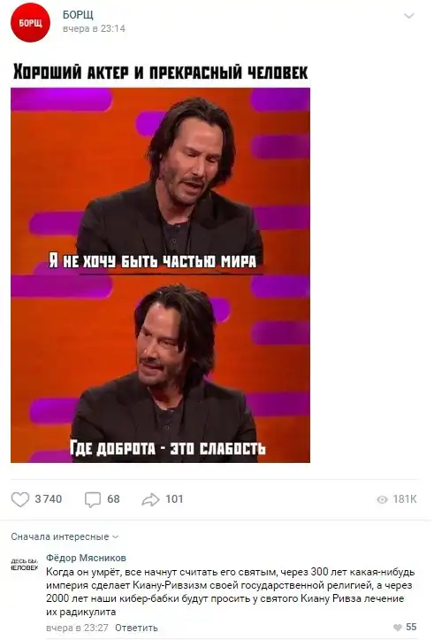Image resolution: width=434 pixels, height=640 pixels.
Task: Click the 101 shares count
Action: [174, 499]
